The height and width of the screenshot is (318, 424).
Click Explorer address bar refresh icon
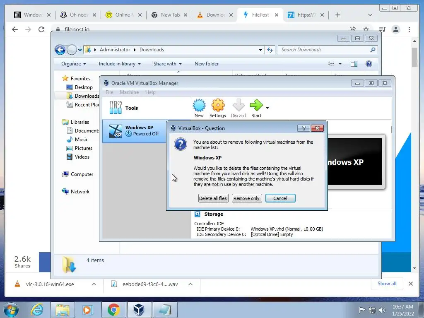click(x=270, y=50)
